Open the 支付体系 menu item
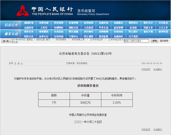The height and width of the screenshot is (135, 172). click(x=163, y=23)
